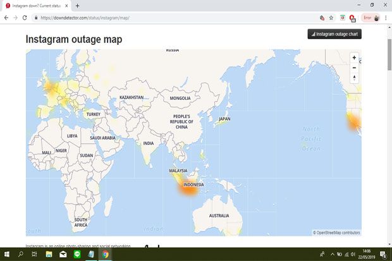
Task: Open a new browser tab
Action: point(78,6)
